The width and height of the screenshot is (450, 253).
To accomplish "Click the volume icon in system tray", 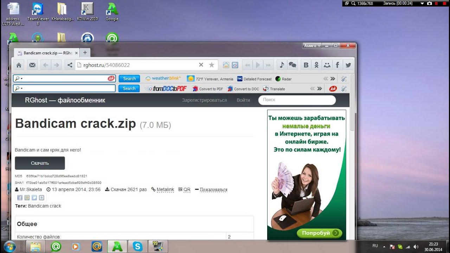I will [416, 247].
